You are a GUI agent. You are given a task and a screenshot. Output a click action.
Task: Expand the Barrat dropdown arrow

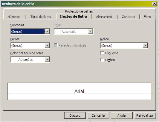point(47,45)
